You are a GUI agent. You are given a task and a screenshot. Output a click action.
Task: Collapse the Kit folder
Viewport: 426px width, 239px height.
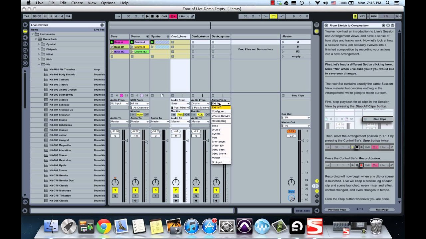39,64
